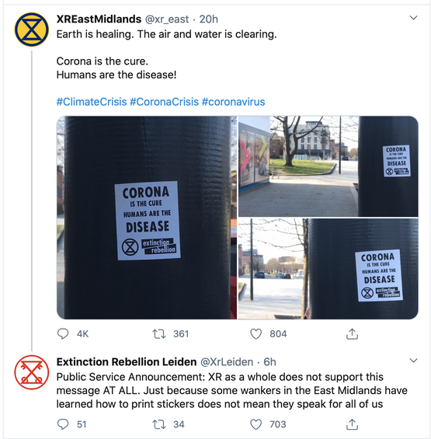
Task: Retweet the XREastMidlands post
Action: tap(159, 334)
